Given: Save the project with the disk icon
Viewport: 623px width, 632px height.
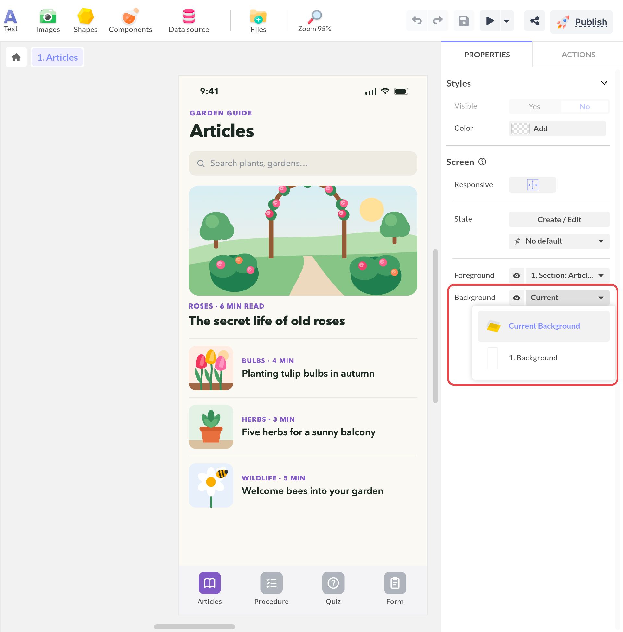Looking at the screenshot, I should click(x=464, y=21).
